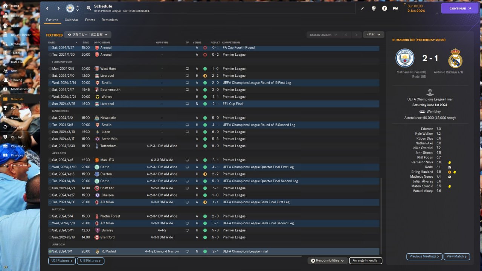Select the row circle for Man UFC fixture

(50, 160)
